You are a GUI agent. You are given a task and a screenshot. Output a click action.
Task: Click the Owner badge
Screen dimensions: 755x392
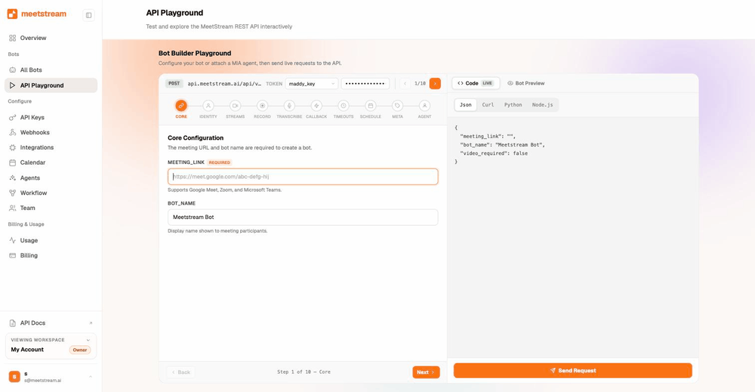pyautogui.click(x=80, y=350)
